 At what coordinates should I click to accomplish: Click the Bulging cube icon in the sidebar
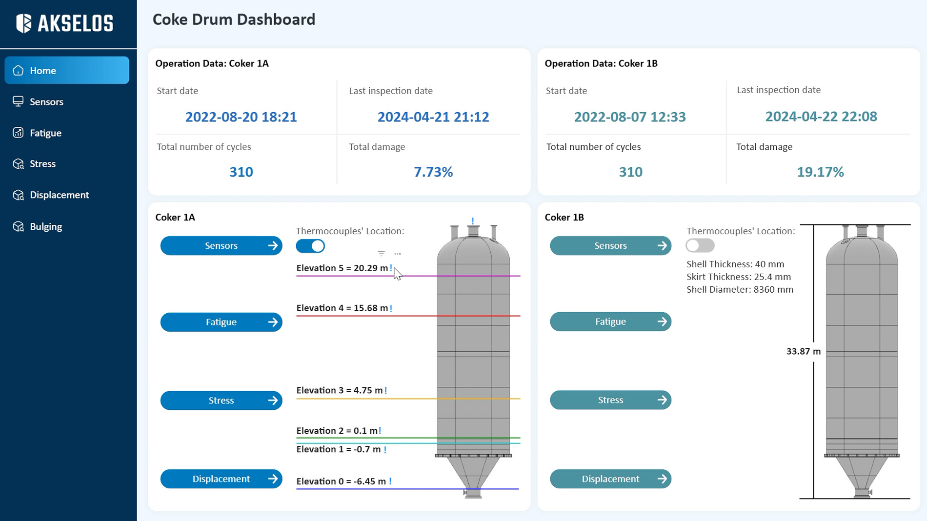pyautogui.click(x=18, y=226)
